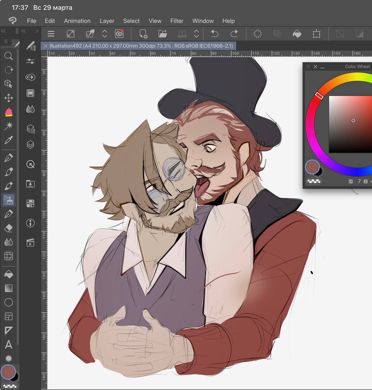Close the Illustration492 tab
The width and height of the screenshot is (372, 390).
(46, 46)
